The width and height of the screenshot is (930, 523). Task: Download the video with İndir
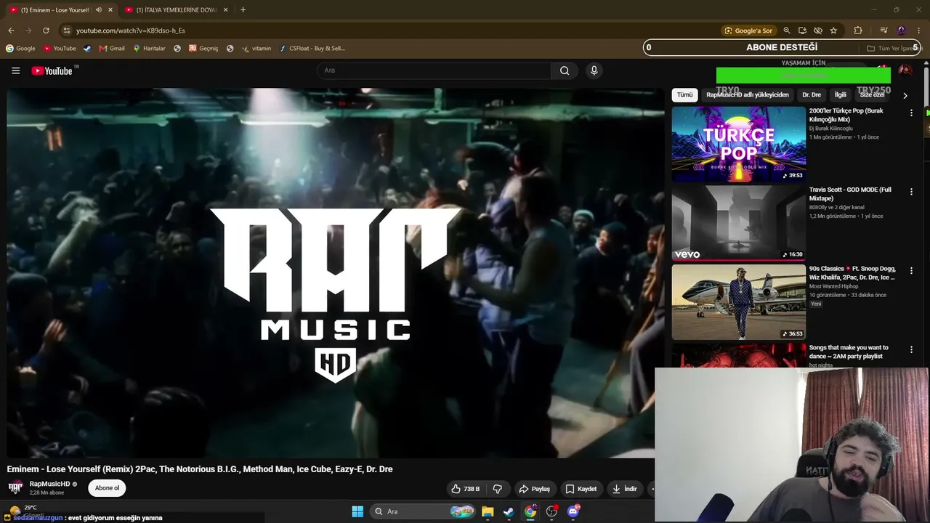click(x=624, y=489)
